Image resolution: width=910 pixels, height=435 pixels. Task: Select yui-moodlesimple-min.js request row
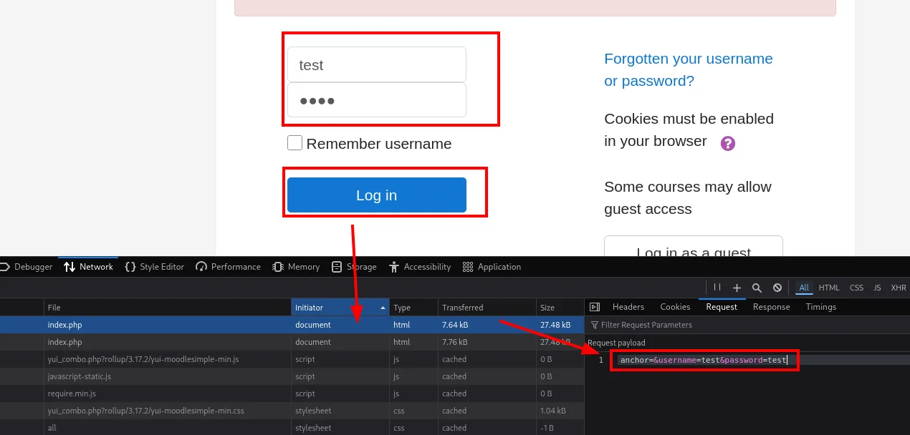292,359
